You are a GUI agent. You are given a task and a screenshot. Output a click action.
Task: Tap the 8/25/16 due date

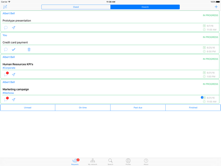tap(211, 48)
